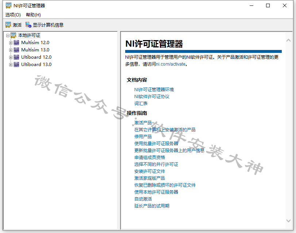Select the Ultiboard 12.0 tree label
Screen dimensions: 296x233
click(36, 57)
